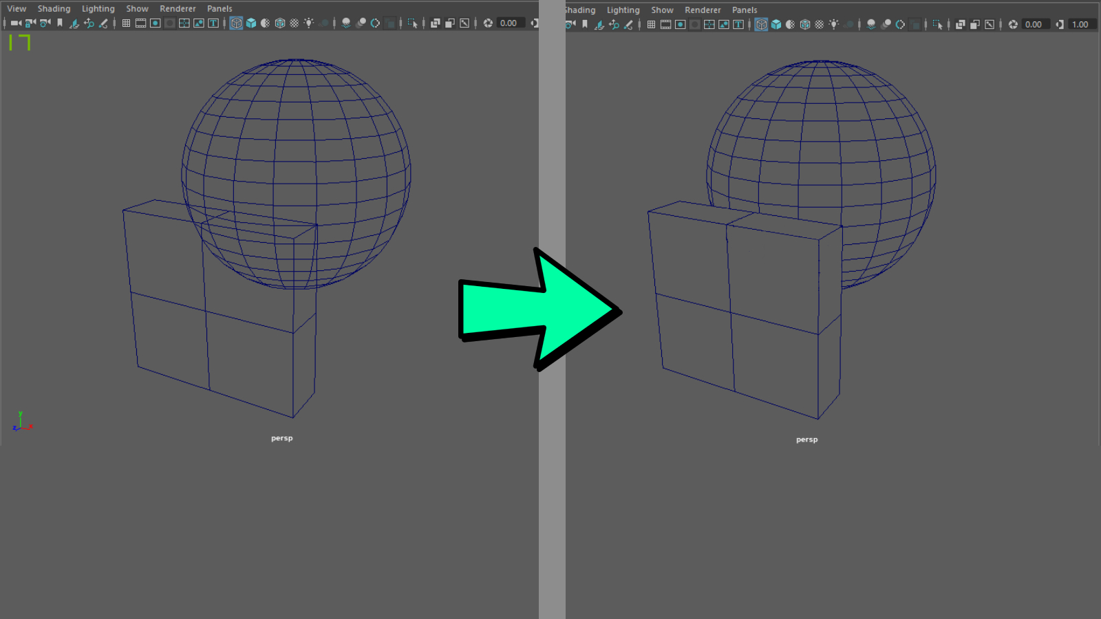Image resolution: width=1101 pixels, height=619 pixels.
Task: Open Lighting menu in right viewport
Action: click(623, 10)
